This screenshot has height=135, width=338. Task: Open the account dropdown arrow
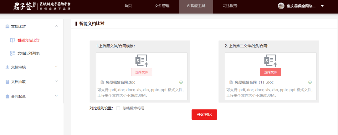pyautogui.click(x=322, y=6)
